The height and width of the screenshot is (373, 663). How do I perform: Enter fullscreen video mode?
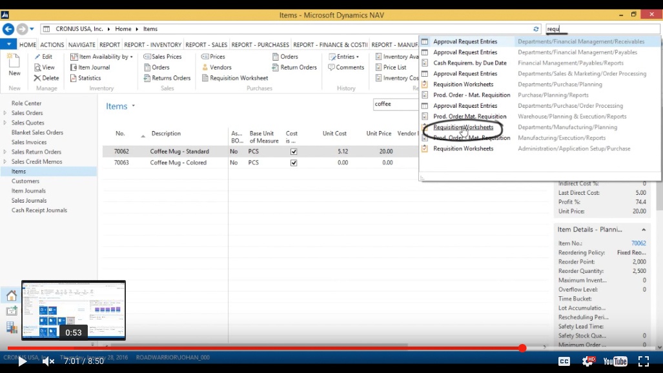pyautogui.click(x=644, y=361)
